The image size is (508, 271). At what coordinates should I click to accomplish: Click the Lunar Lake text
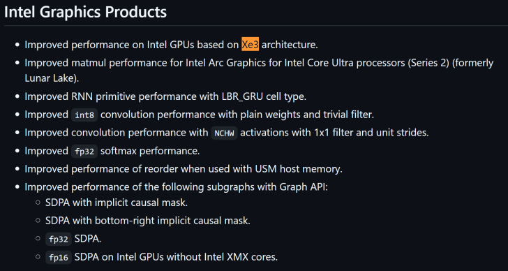click(x=50, y=78)
